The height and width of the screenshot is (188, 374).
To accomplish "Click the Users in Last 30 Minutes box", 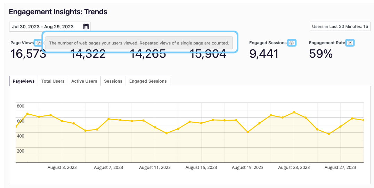I will tap(340, 27).
